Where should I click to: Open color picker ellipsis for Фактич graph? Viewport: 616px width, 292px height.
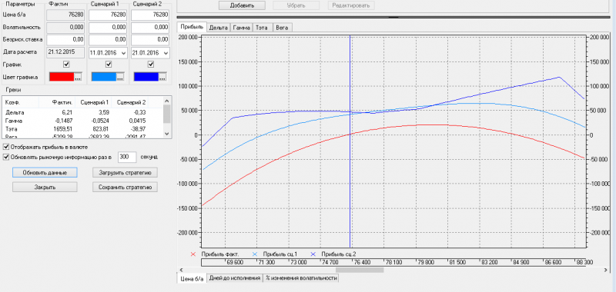coord(78,77)
